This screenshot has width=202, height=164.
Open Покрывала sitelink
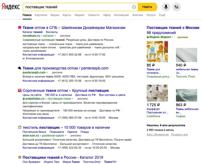click(x=57, y=132)
